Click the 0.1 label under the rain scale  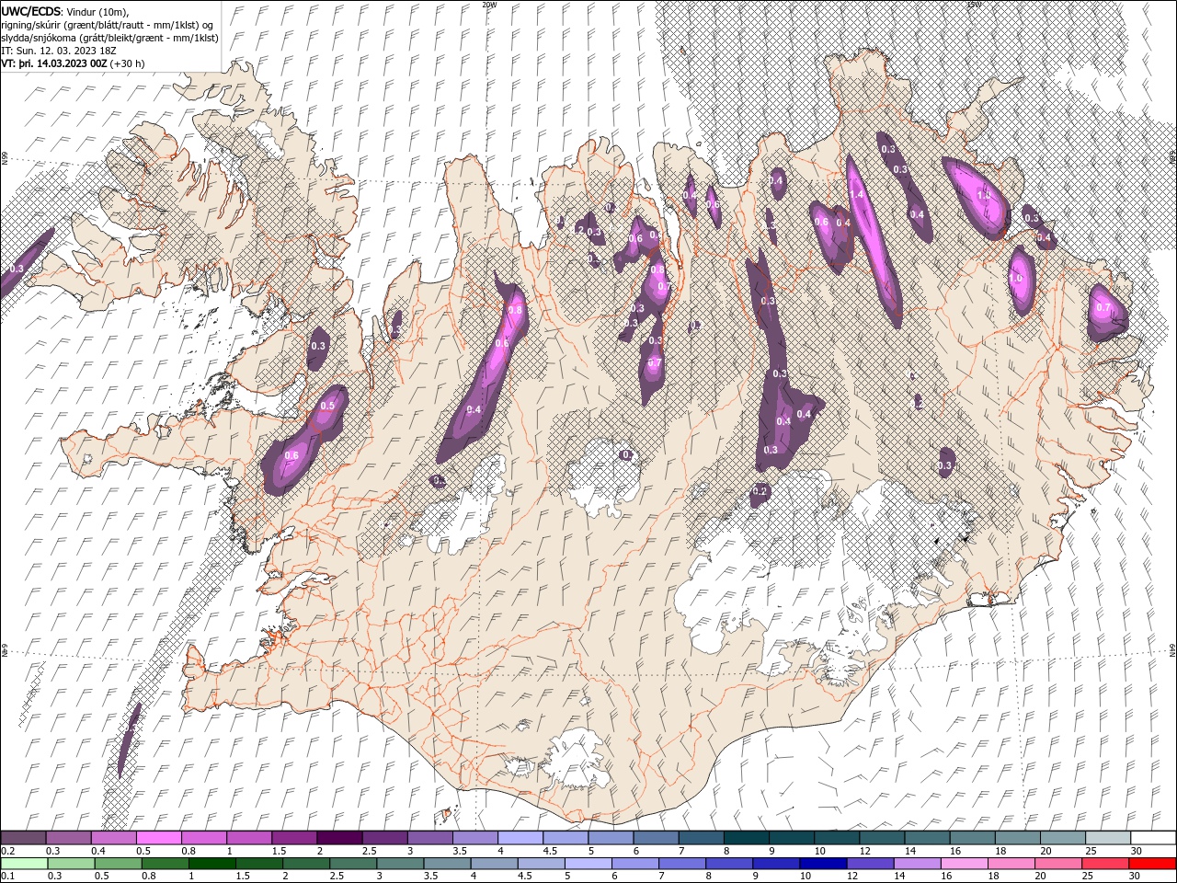point(7,876)
